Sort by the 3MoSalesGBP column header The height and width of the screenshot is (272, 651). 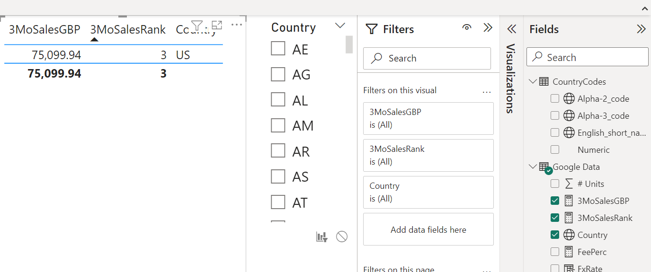pyautogui.click(x=45, y=29)
